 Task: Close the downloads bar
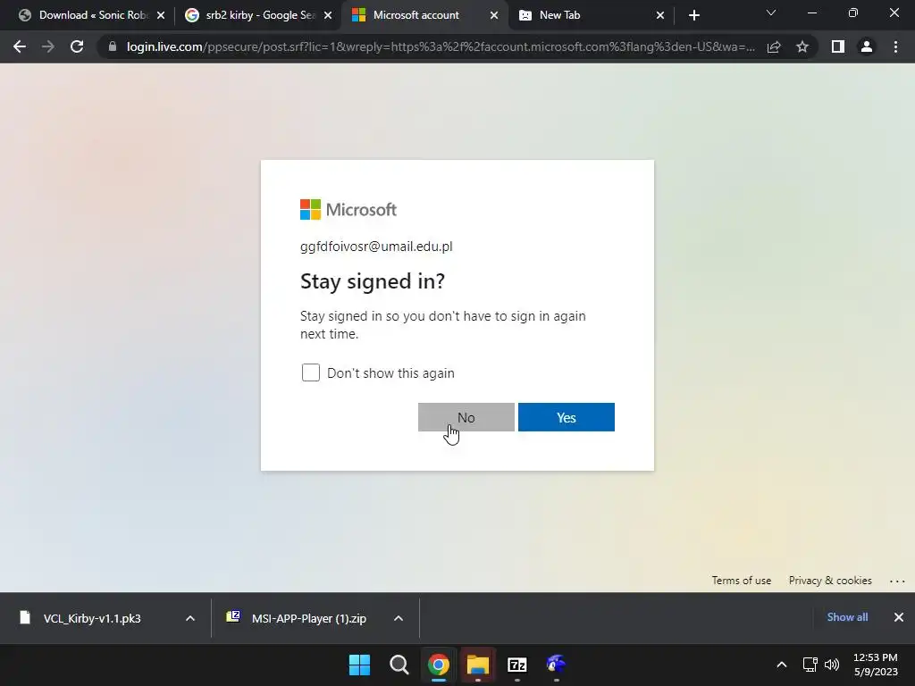pos(899,617)
